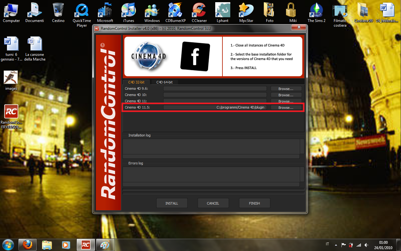The height and width of the screenshot is (251, 401).
Task: Open The Sims 2 desktop shortcut
Action: click(316, 13)
